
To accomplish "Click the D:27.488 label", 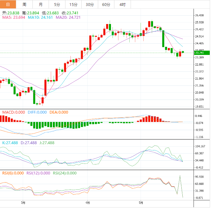I will pos(29,143).
